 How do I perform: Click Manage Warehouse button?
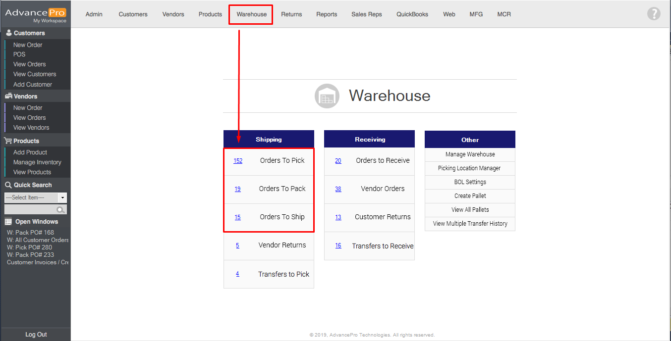coord(470,154)
